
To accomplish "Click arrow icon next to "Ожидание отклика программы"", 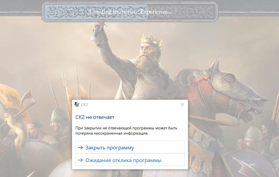I will coord(80,160).
